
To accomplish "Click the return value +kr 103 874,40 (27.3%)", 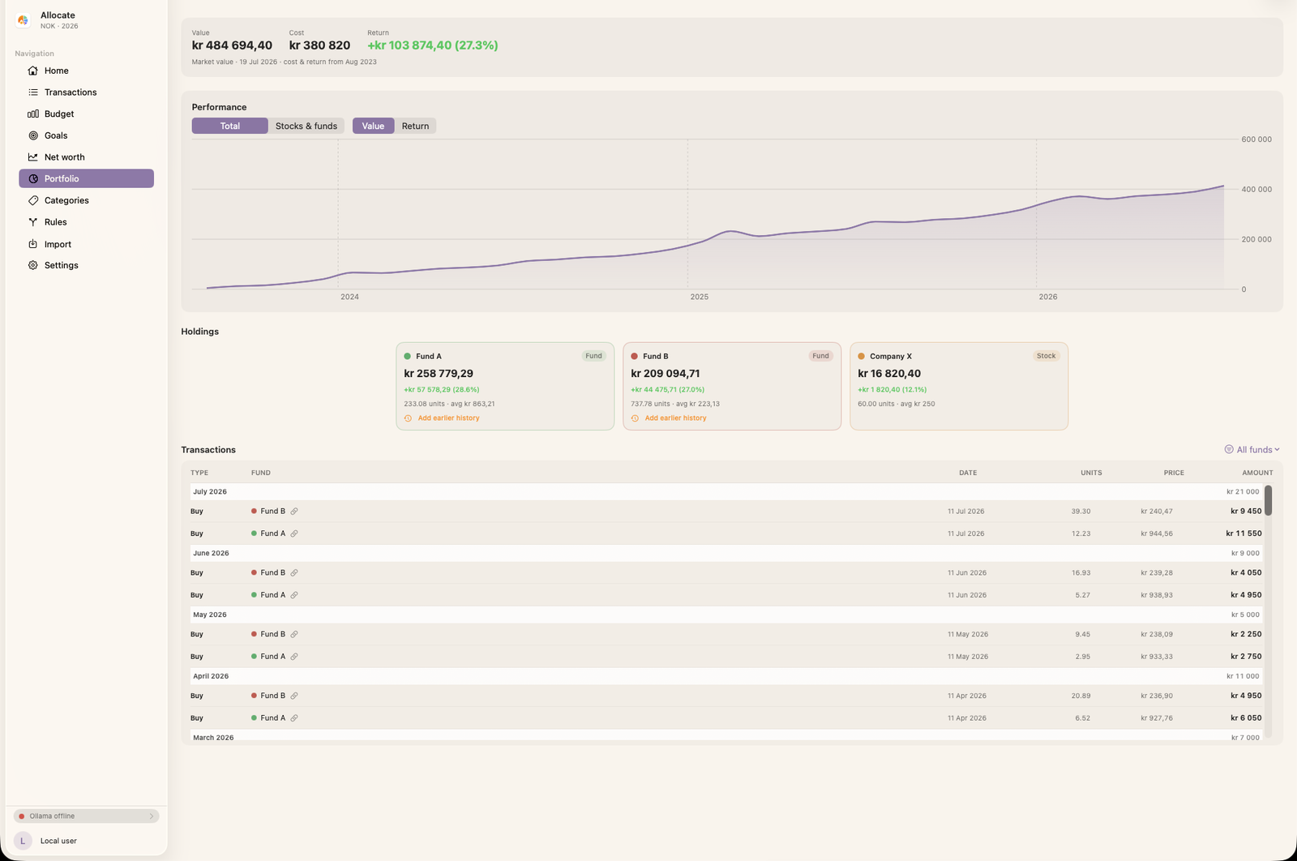I will pyautogui.click(x=433, y=45).
